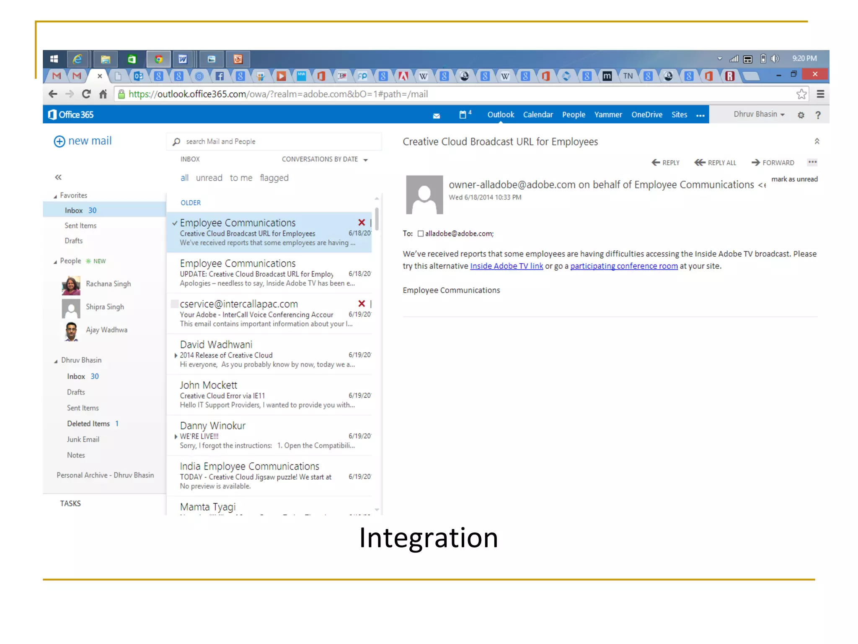Click the Reply All arrow icon
The height and width of the screenshot is (644, 858).
(700, 163)
